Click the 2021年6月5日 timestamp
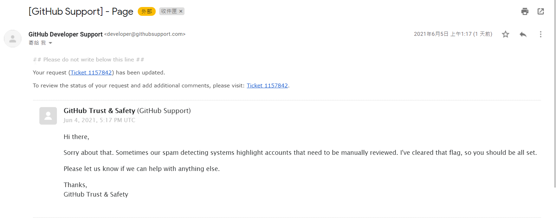This screenshot has height=218, width=556. click(453, 34)
